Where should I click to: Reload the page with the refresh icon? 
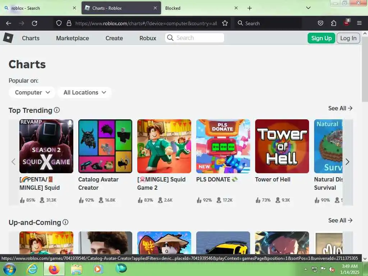click(34, 23)
